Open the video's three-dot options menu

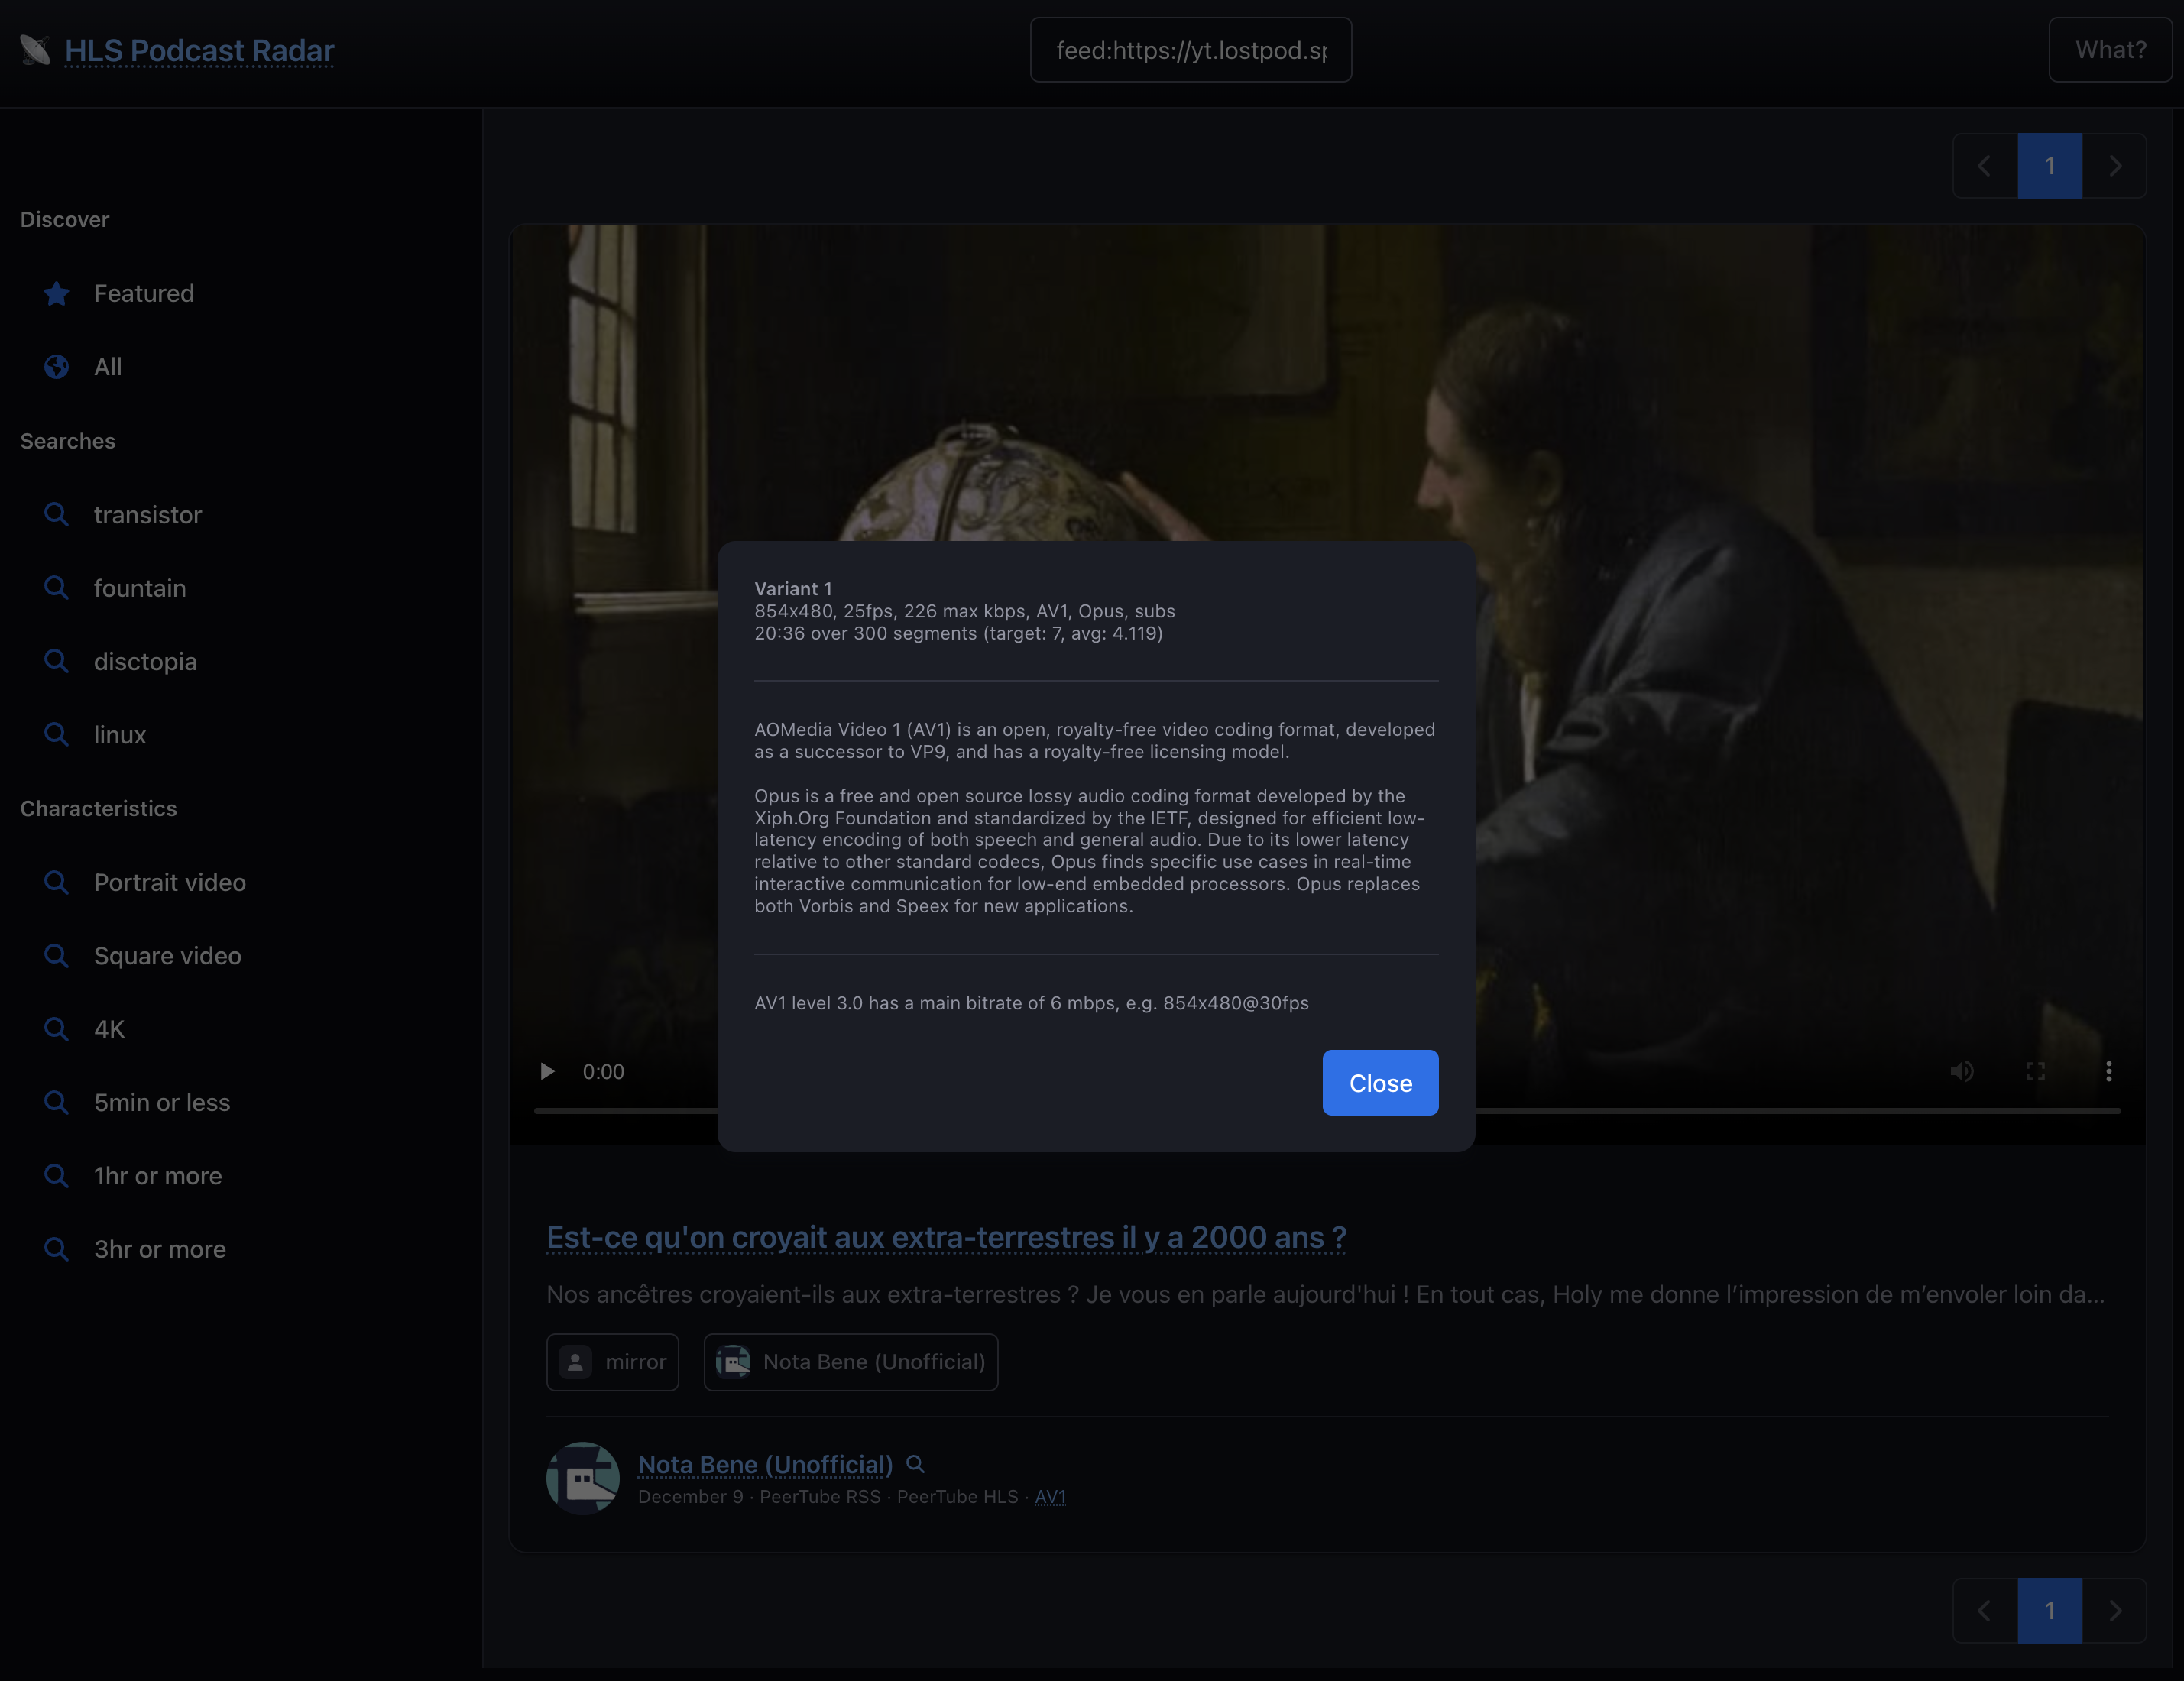point(2108,1072)
